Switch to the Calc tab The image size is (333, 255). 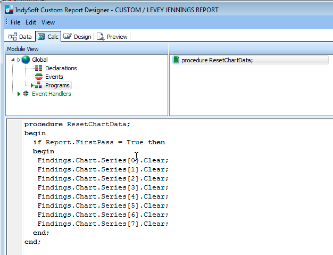[48, 37]
